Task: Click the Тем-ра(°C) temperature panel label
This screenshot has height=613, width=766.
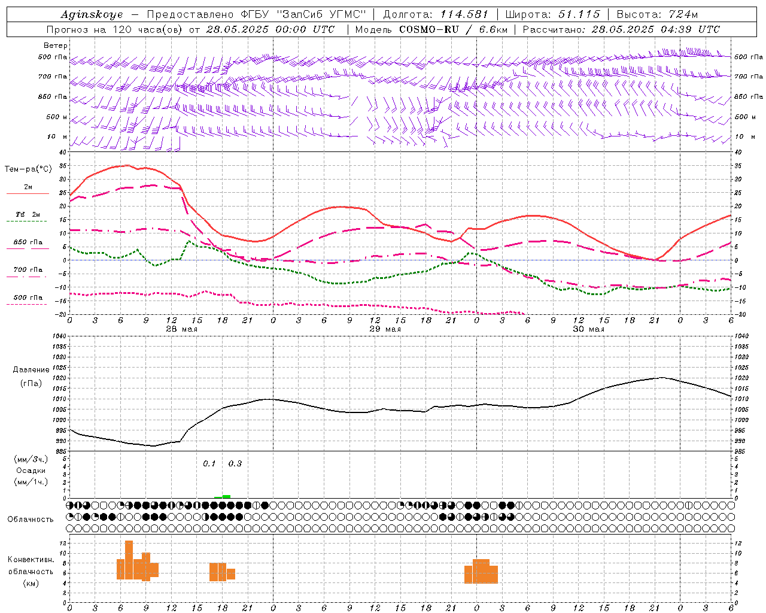Action: (x=28, y=169)
